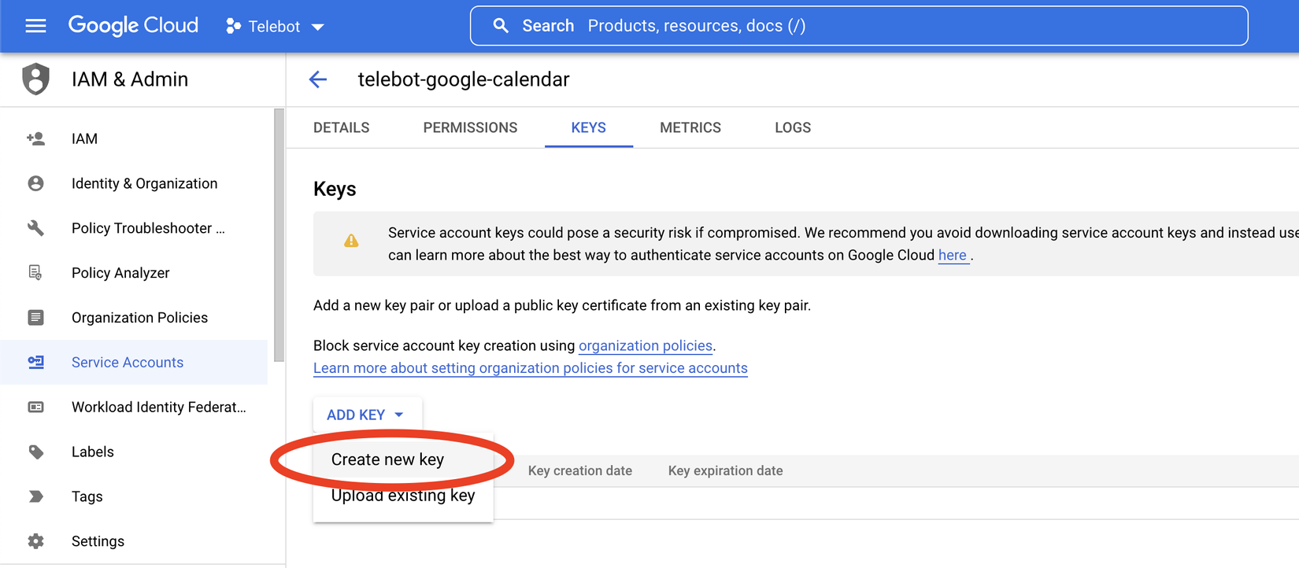
Task: Open the organization policies link
Action: [646, 345]
